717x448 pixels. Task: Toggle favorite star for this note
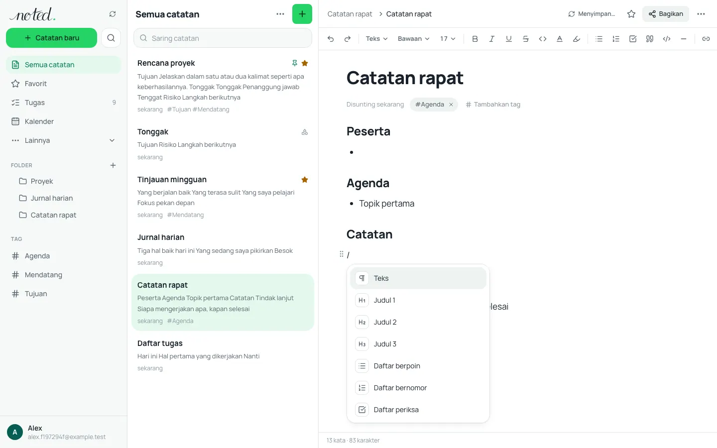[x=631, y=14]
